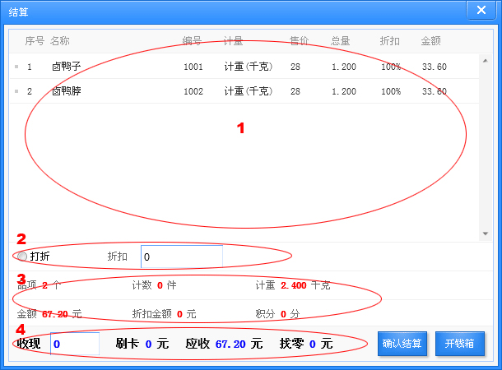The width and height of the screenshot is (502, 370).
Task: Click the 编号 column header
Action: point(192,41)
